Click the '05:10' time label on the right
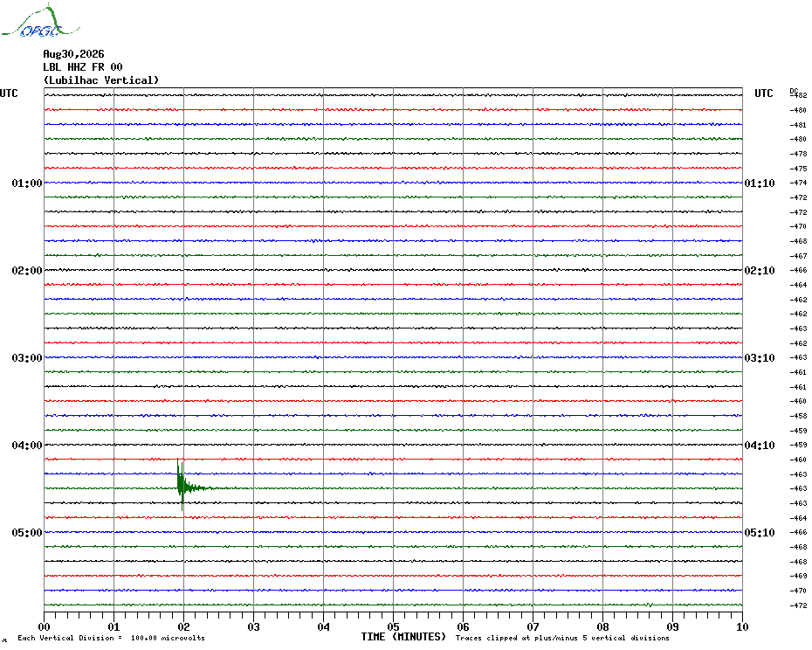This screenshot has height=650, width=812. point(760,533)
